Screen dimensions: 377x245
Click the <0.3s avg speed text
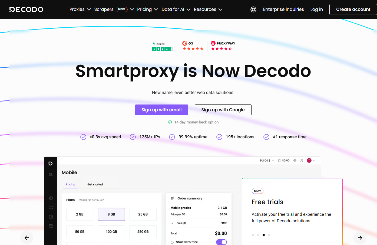105,137
